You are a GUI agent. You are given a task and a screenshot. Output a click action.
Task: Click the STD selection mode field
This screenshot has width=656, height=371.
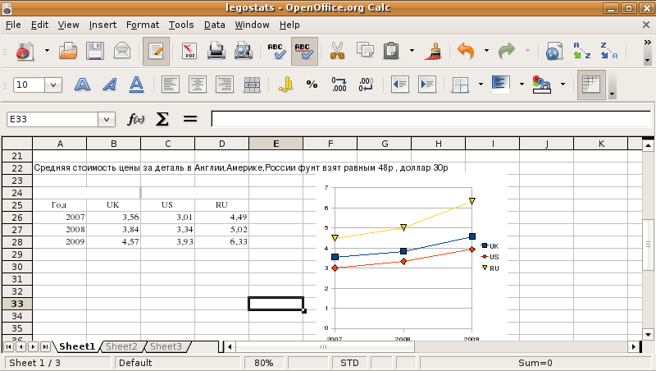click(x=349, y=363)
